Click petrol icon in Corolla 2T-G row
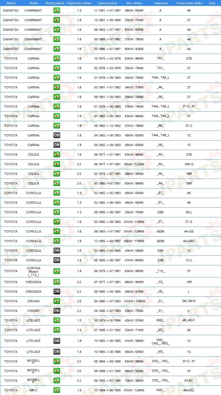This screenshot has height=395, width=221. [57, 222]
